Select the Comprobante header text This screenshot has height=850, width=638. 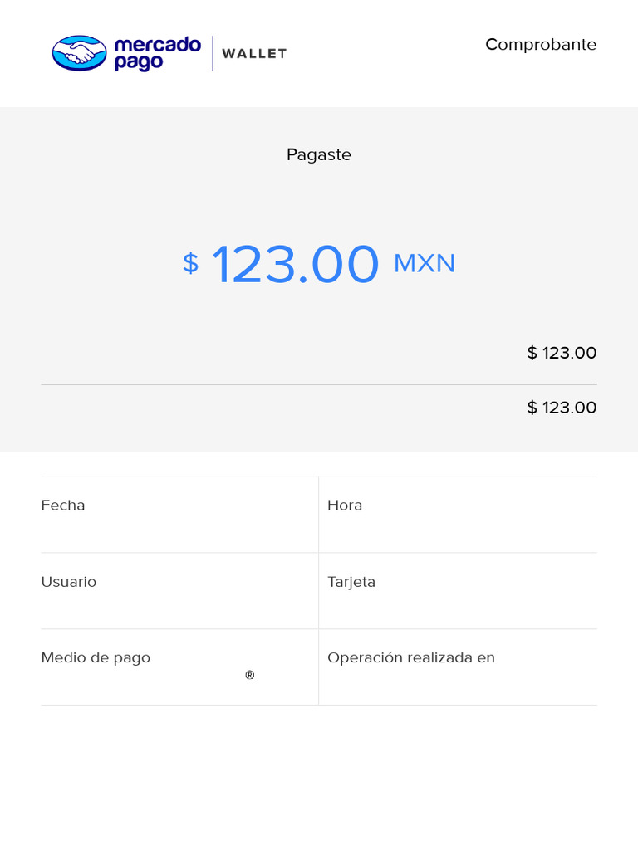(541, 45)
